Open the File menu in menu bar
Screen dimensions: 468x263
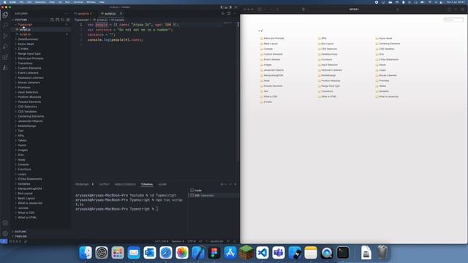(x=21, y=2)
